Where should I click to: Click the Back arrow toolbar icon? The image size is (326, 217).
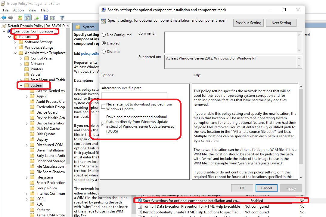4,18
